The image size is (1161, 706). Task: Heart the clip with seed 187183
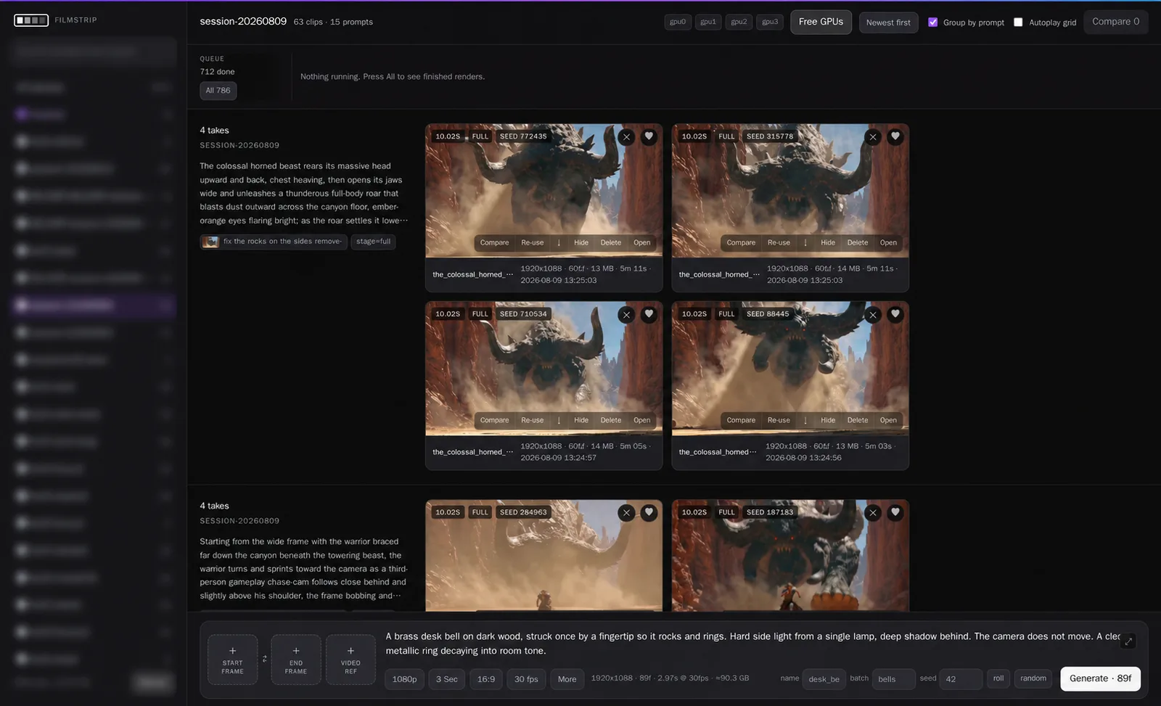tap(895, 512)
